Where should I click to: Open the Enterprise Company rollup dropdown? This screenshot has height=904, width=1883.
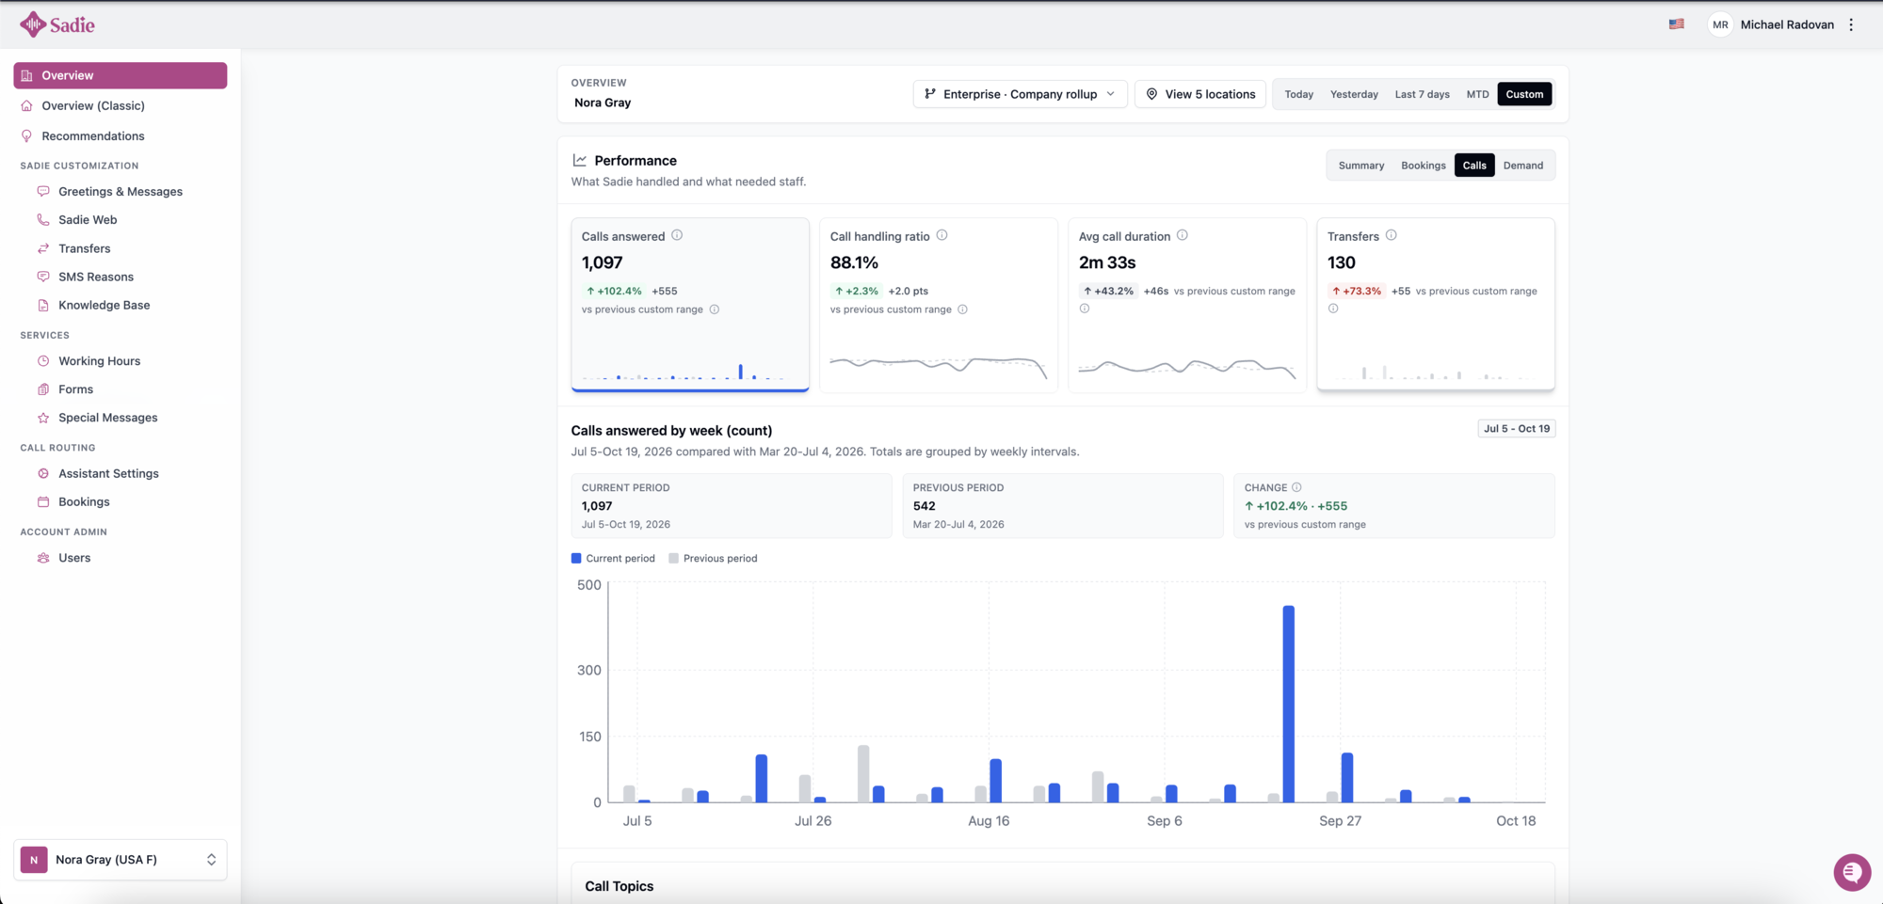pyautogui.click(x=1020, y=94)
